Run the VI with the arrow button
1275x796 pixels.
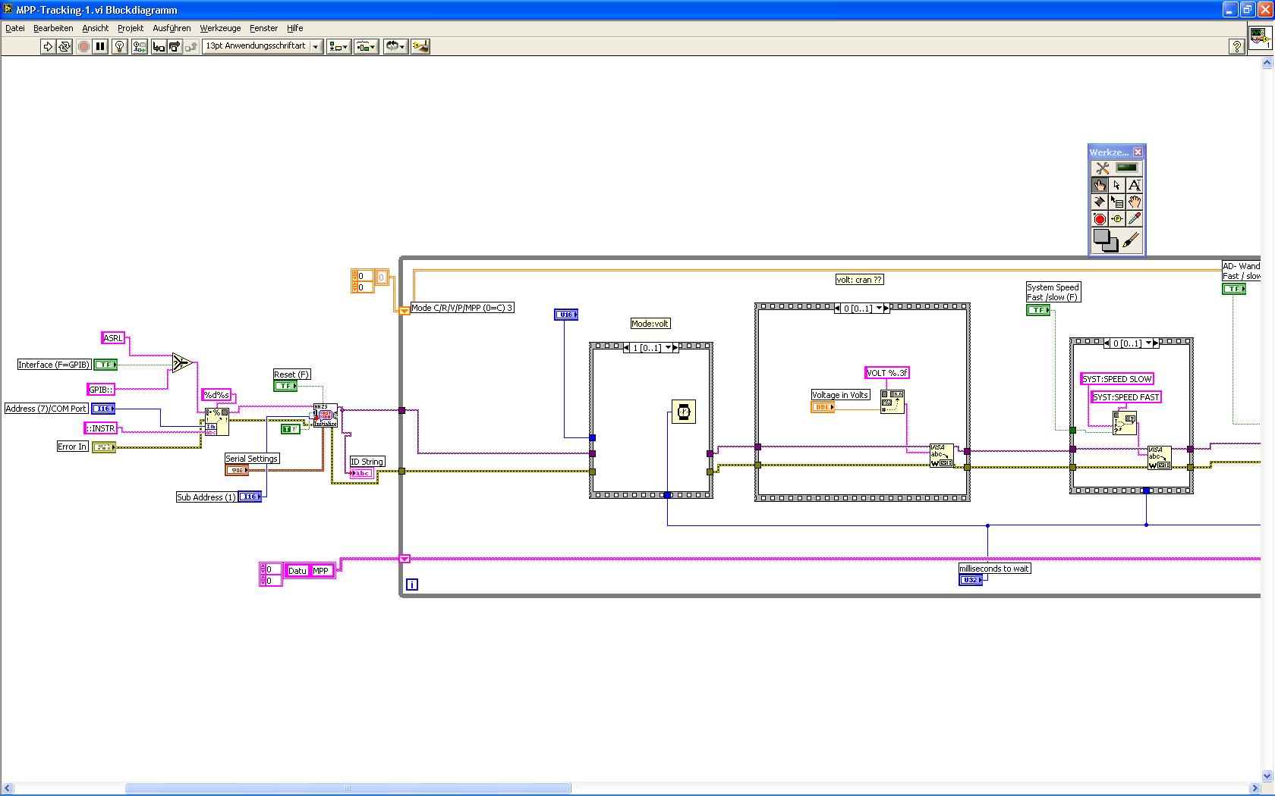point(48,46)
